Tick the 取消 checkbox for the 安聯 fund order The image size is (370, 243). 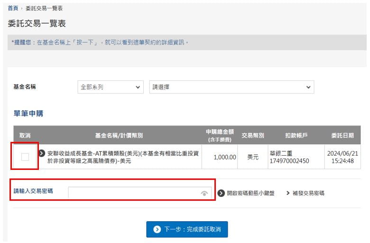coord(25,157)
